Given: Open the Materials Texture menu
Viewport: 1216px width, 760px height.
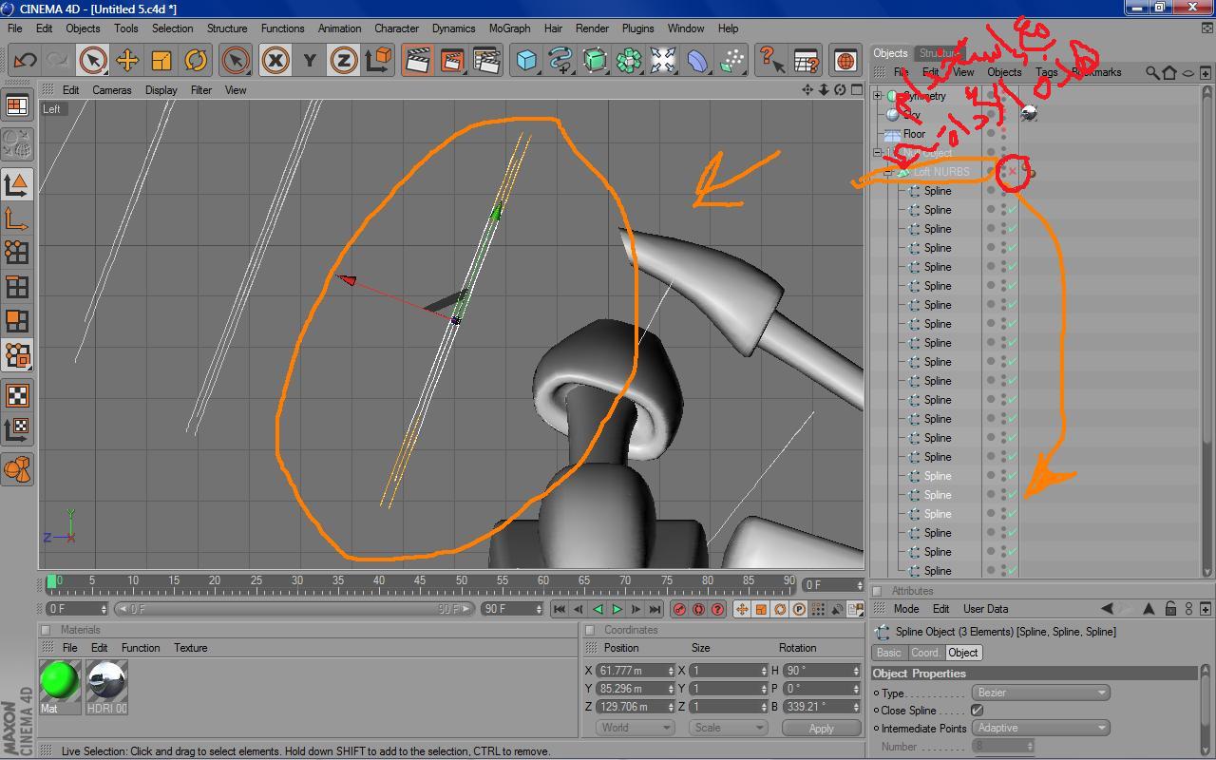Looking at the screenshot, I should (190, 648).
